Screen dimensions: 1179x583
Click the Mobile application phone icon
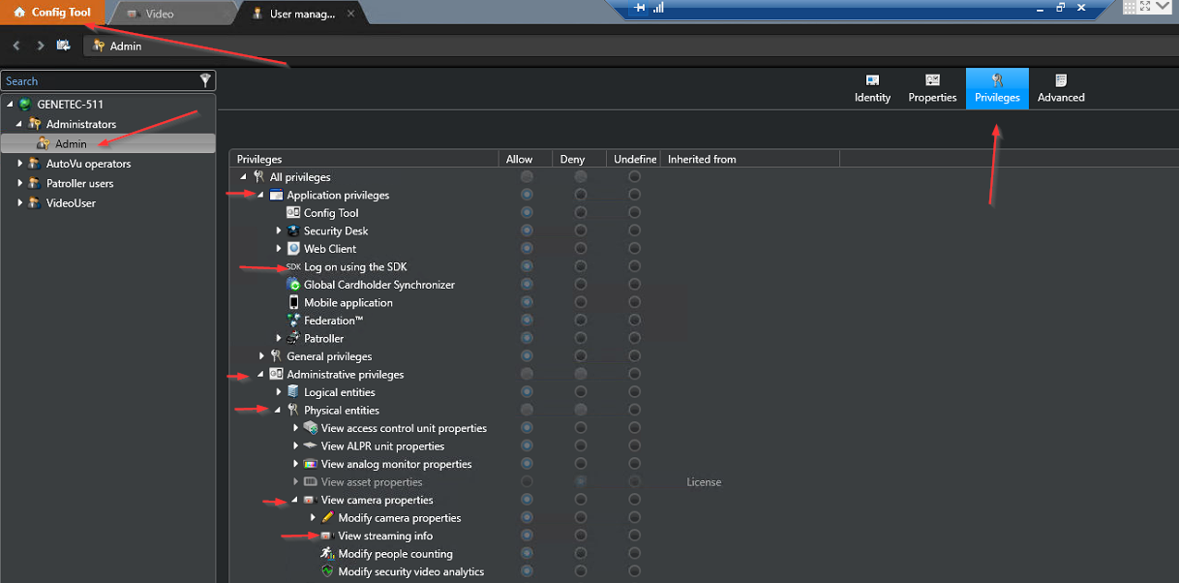[294, 302]
